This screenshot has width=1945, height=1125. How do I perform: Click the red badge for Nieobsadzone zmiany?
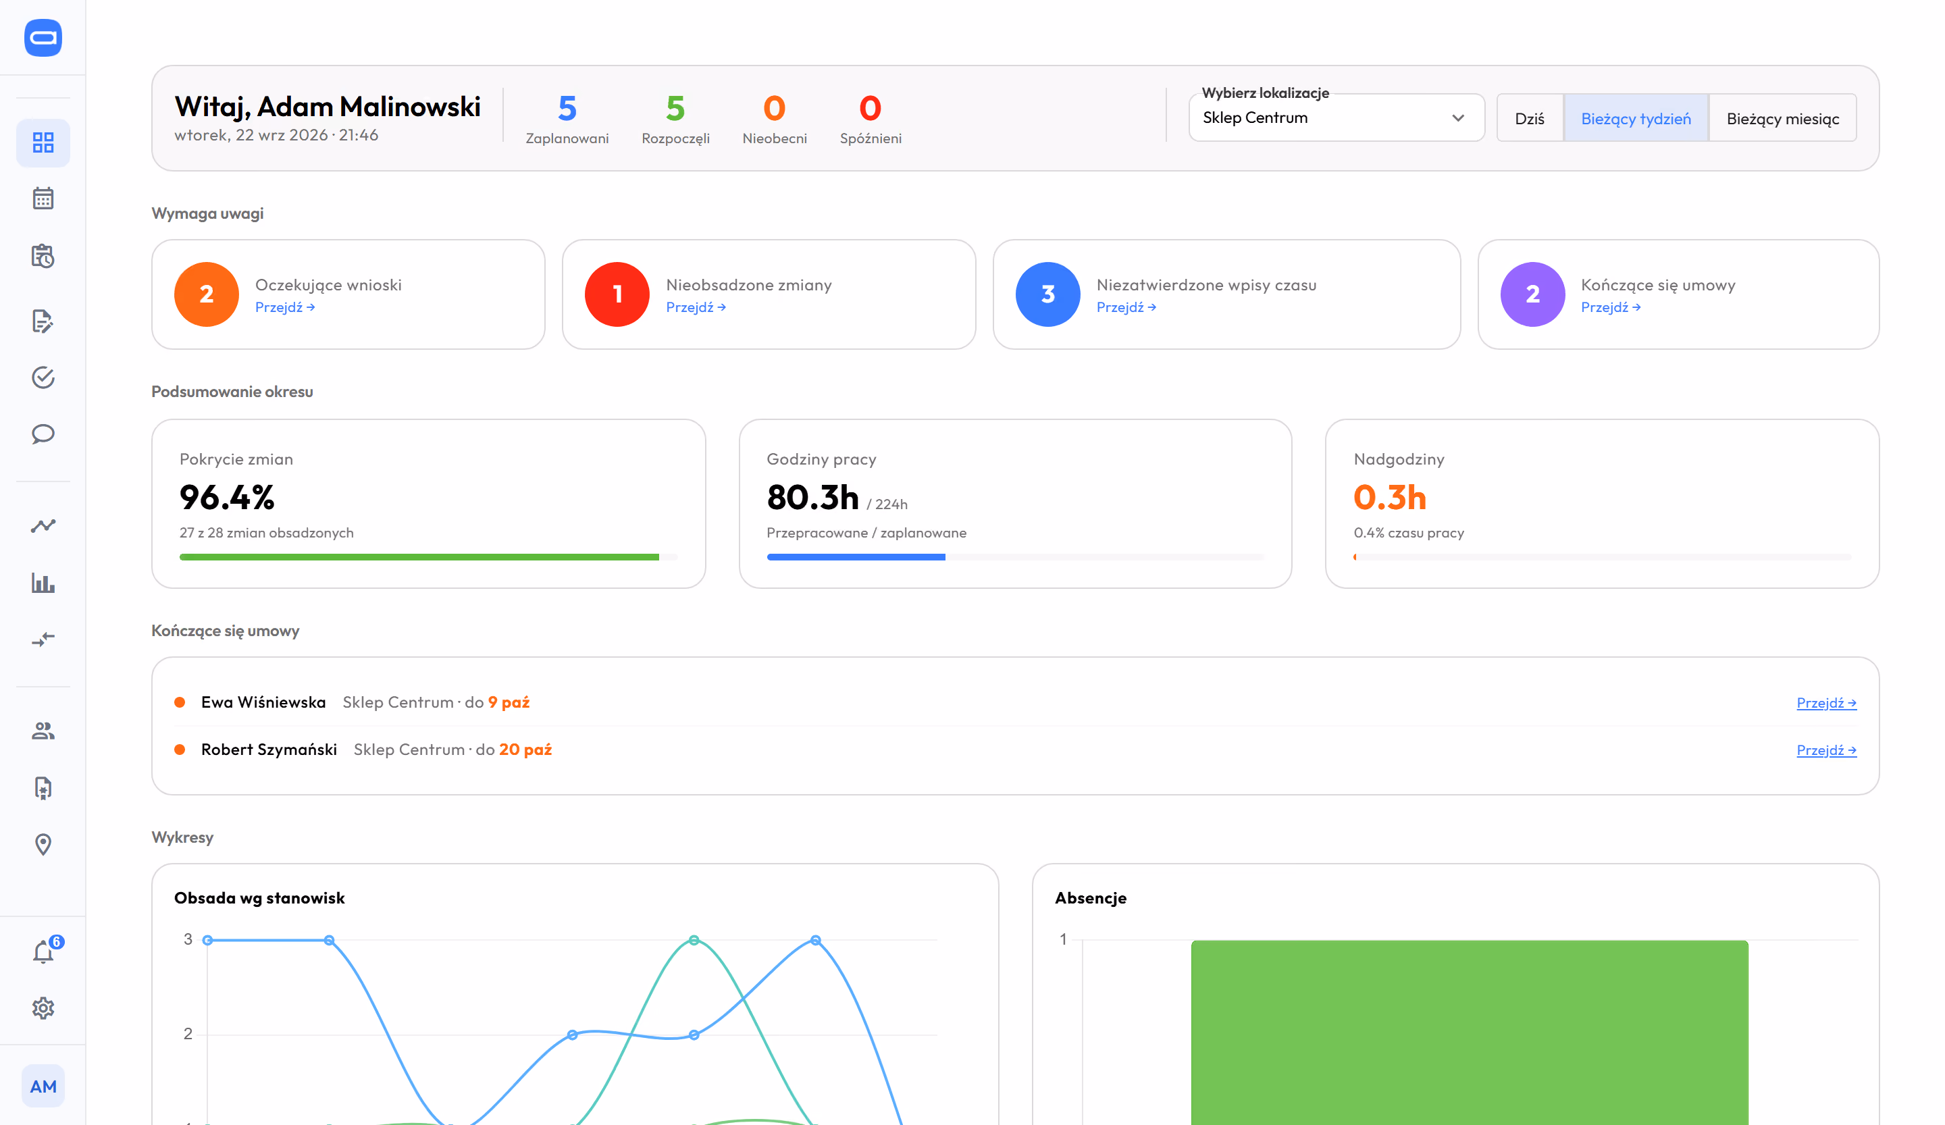point(617,294)
